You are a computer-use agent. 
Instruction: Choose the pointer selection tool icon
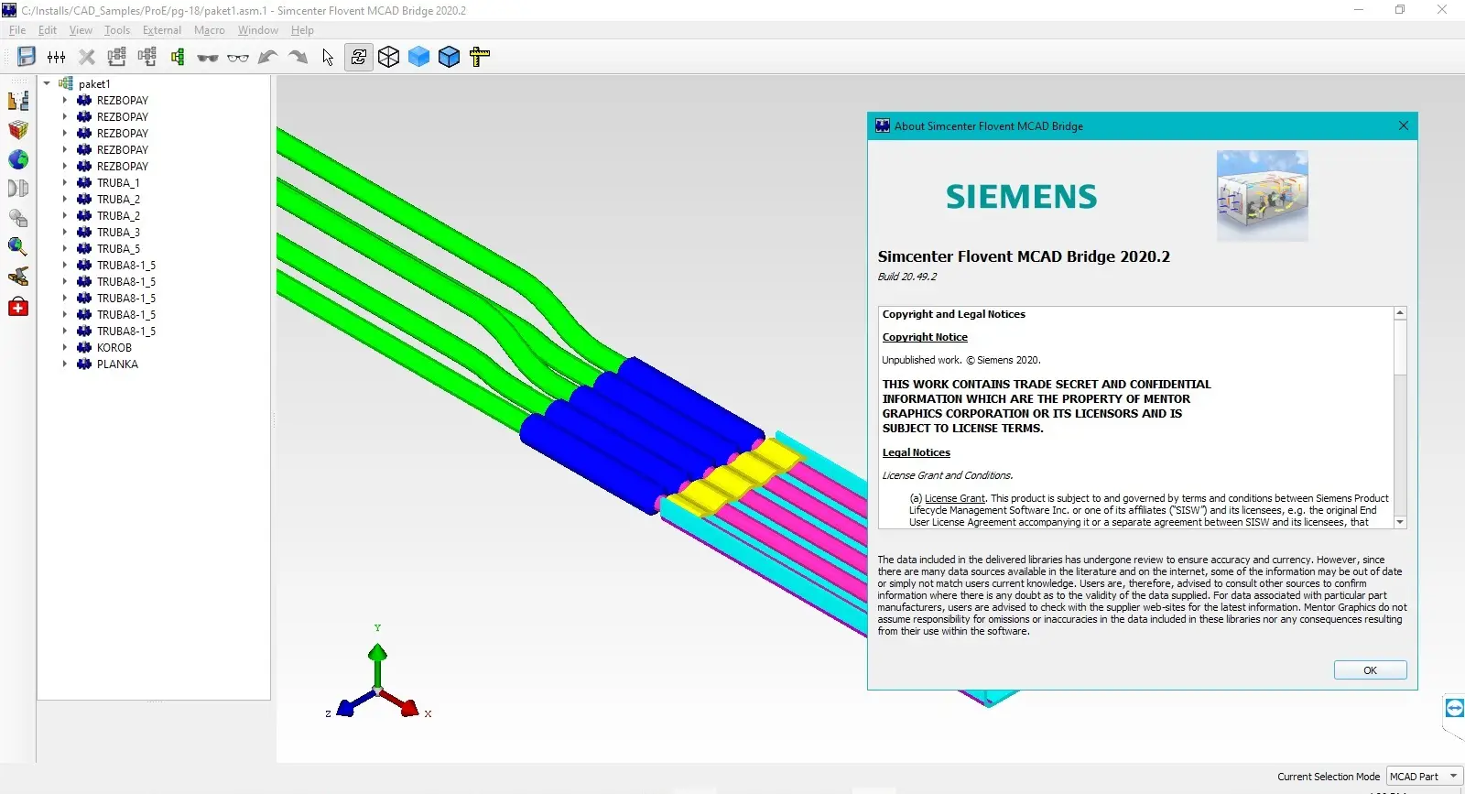[328, 57]
